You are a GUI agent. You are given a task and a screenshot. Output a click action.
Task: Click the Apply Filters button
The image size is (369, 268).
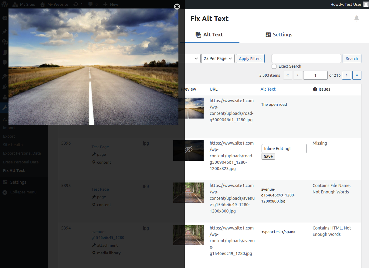(250, 59)
